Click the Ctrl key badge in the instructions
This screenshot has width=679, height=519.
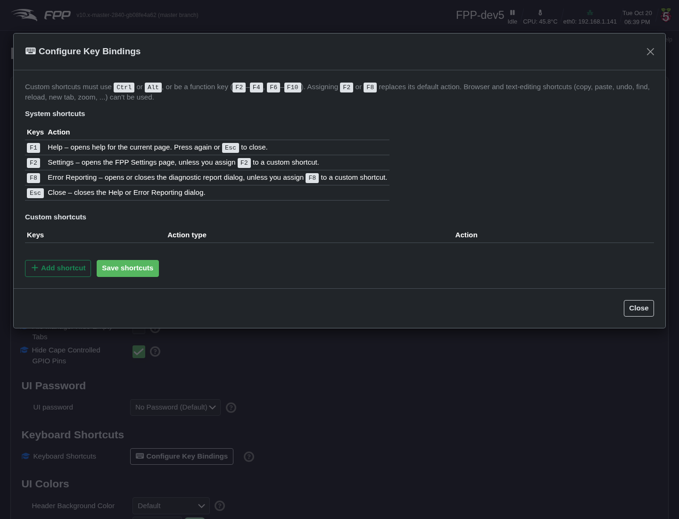[124, 87]
